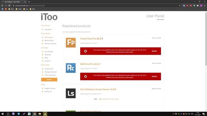
Task: Open Support Forums link
Action: coord(50,88)
